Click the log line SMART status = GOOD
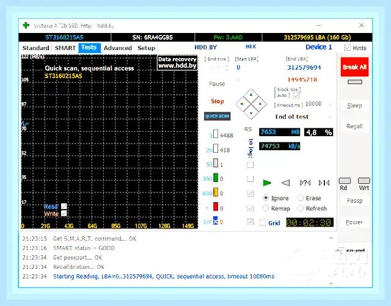The image size is (391, 306). click(x=84, y=248)
